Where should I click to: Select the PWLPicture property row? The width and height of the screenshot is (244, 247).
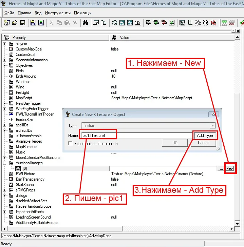coord(118,174)
